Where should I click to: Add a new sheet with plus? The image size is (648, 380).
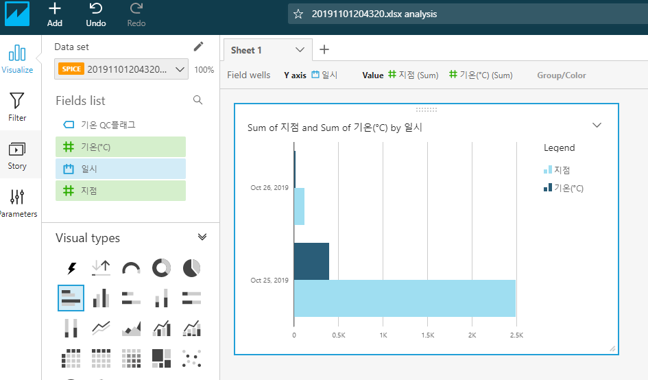click(x=324, y=49)
